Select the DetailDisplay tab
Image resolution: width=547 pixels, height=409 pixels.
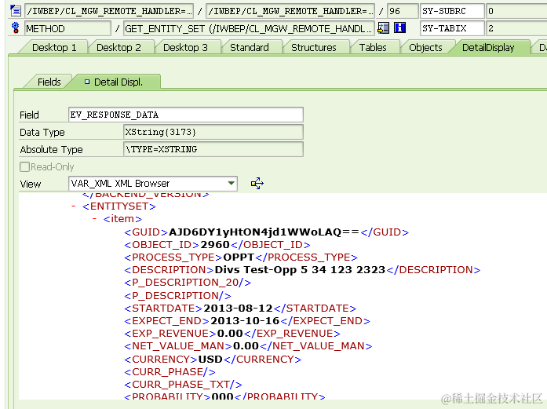pos(488,47)
